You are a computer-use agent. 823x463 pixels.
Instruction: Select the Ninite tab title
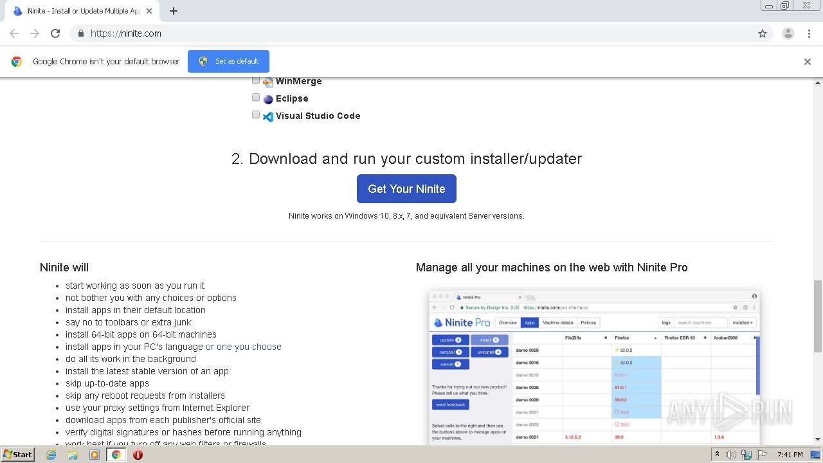pos(84,11)
